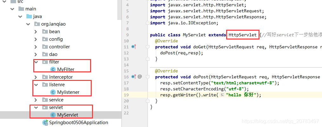Open Mylistener class in project tree
This screenshot has height=127, width=322.
coord(68,92)
